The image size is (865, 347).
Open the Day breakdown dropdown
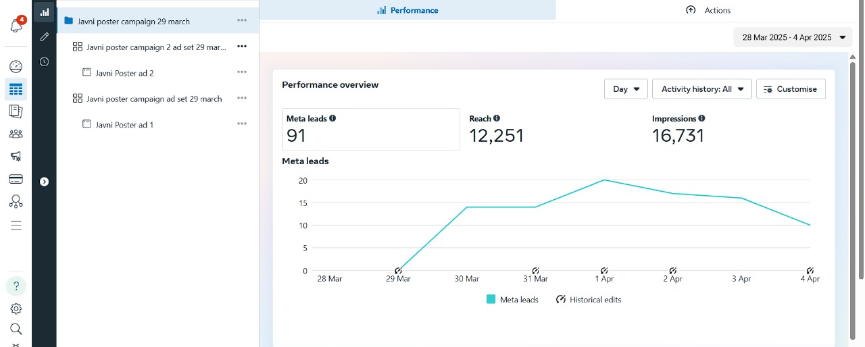[626, 89]
